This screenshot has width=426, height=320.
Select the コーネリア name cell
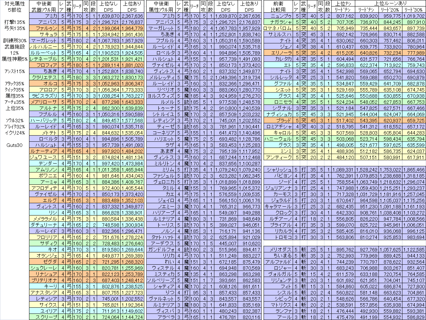161,133
